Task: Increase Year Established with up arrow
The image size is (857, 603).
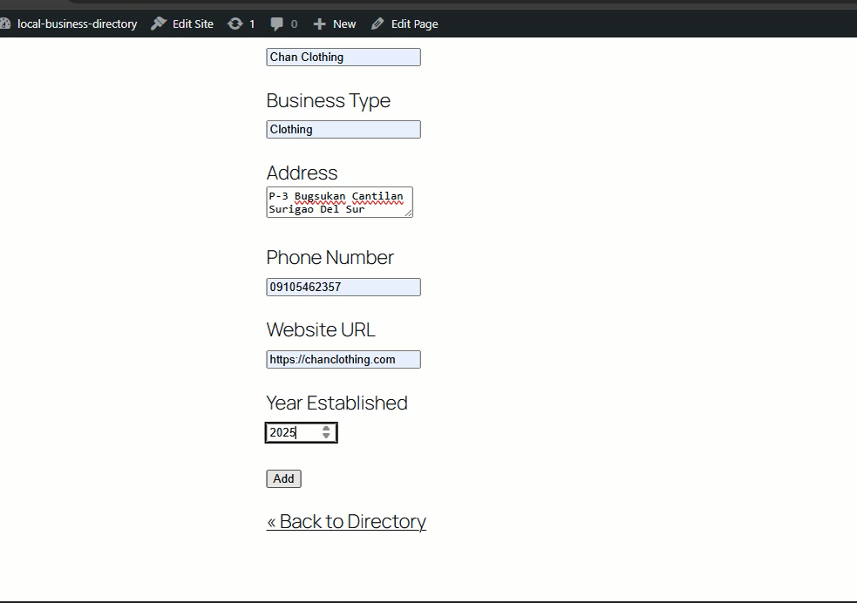Action: coord(326,428)
